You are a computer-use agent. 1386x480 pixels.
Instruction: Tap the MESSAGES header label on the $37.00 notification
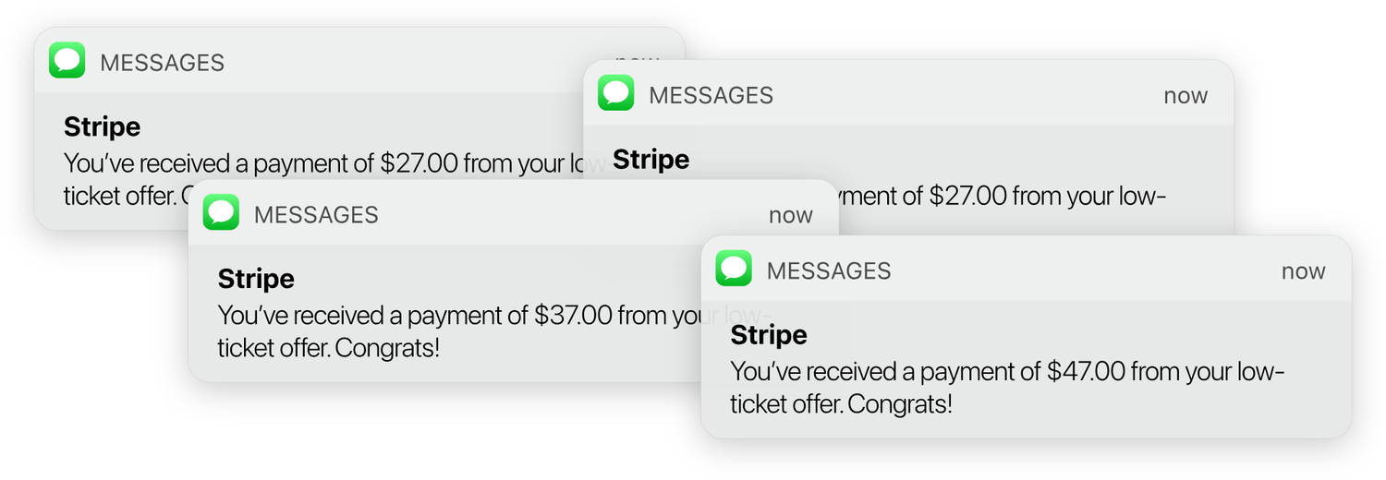tap(316, 215)
